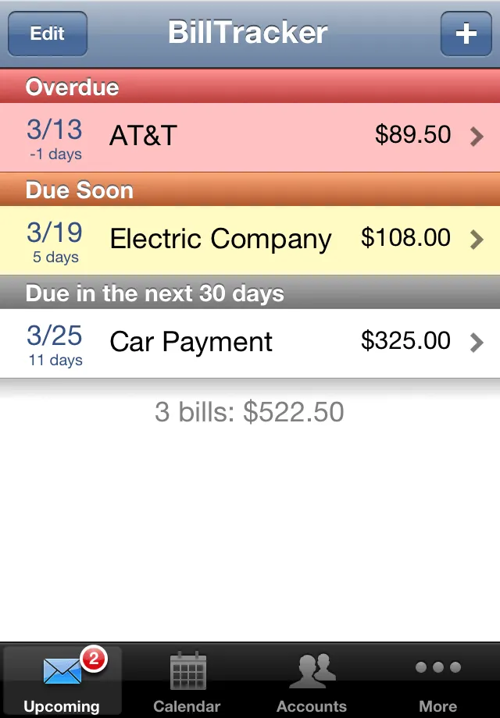
Task: Open the Upcoming tab envelope icon
Action: click(x=62, y=669)
